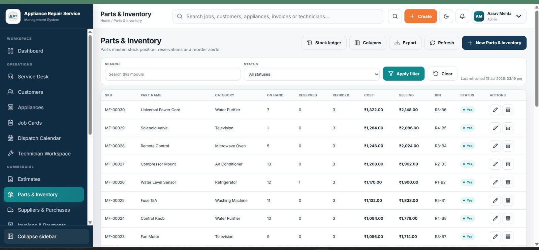Viewport: 539px width, 250px height.
Task: Sort by the SKU column header
Action: [108, 95]
